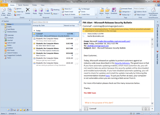Screen dimensions: 160x115
Task: Send message to OneNote
Action: [114, 11]
